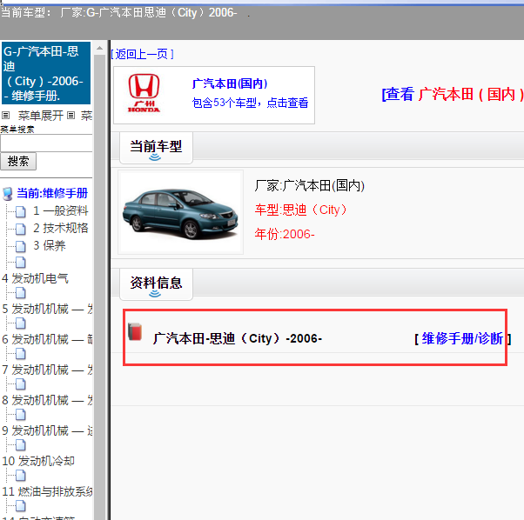Click 包含53个车型,点击查看 link
Viewport: 524px width, 520px height.
click(x=250, y=103)
